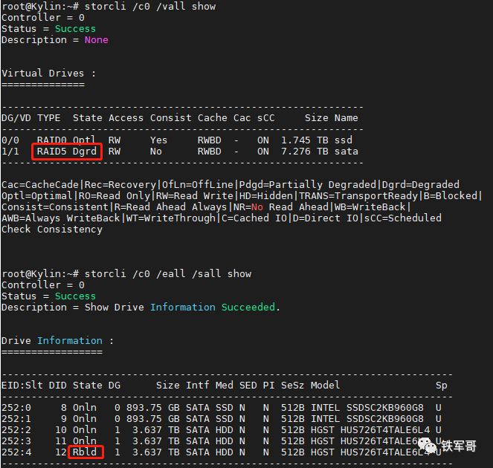Screen dimensions: 493x468
Task: Click the 'ssd' virtual drive name
Action: click(344, 140)
